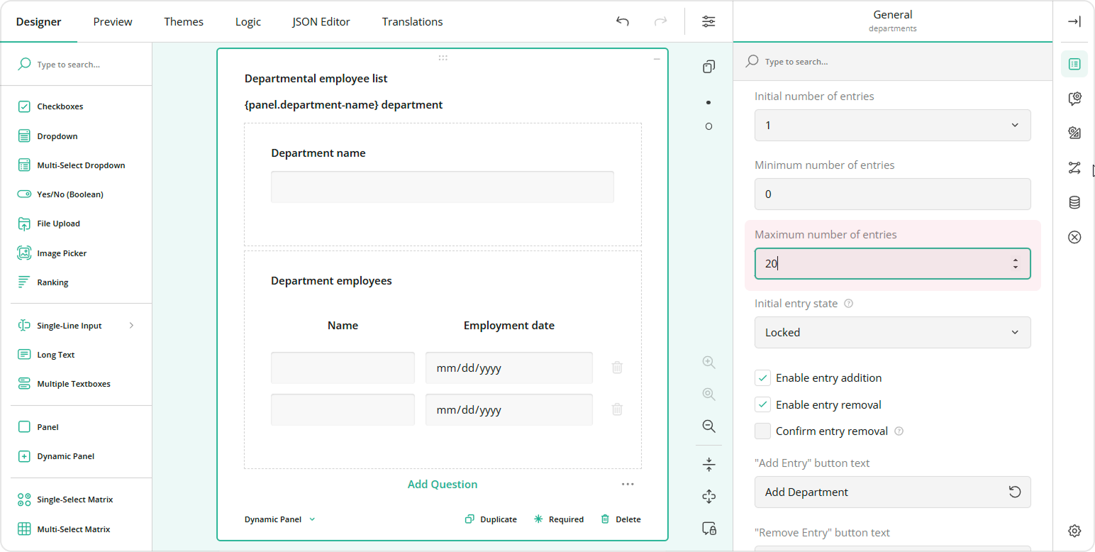Viewport: 1095px width, 552px height.
Task: Open Initial number of entries dropdown
Action: 891,126
